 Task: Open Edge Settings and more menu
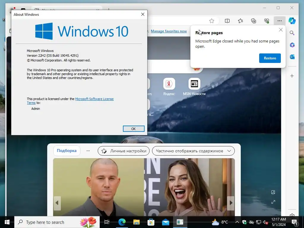click(279, 21)
